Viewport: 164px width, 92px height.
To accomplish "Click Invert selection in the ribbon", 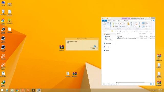I will coord(147,27).
